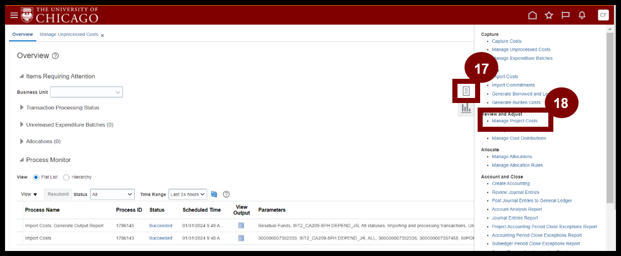This screenshot has height=256, width=621.
Task: Select the Flat List view option
Action: (36, 177)
